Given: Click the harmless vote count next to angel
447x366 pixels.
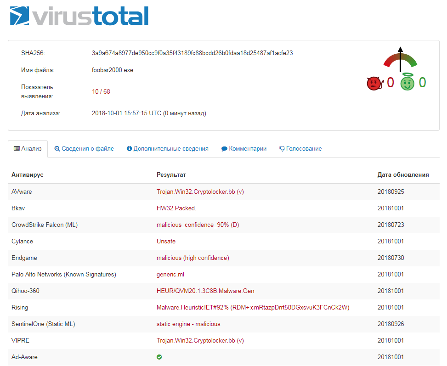Looking at the screenshot, I should coord(423,82).
